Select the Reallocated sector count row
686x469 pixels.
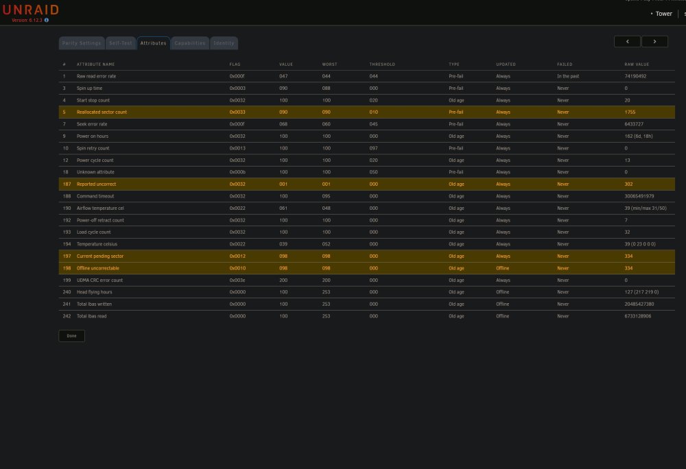[366, 112]
